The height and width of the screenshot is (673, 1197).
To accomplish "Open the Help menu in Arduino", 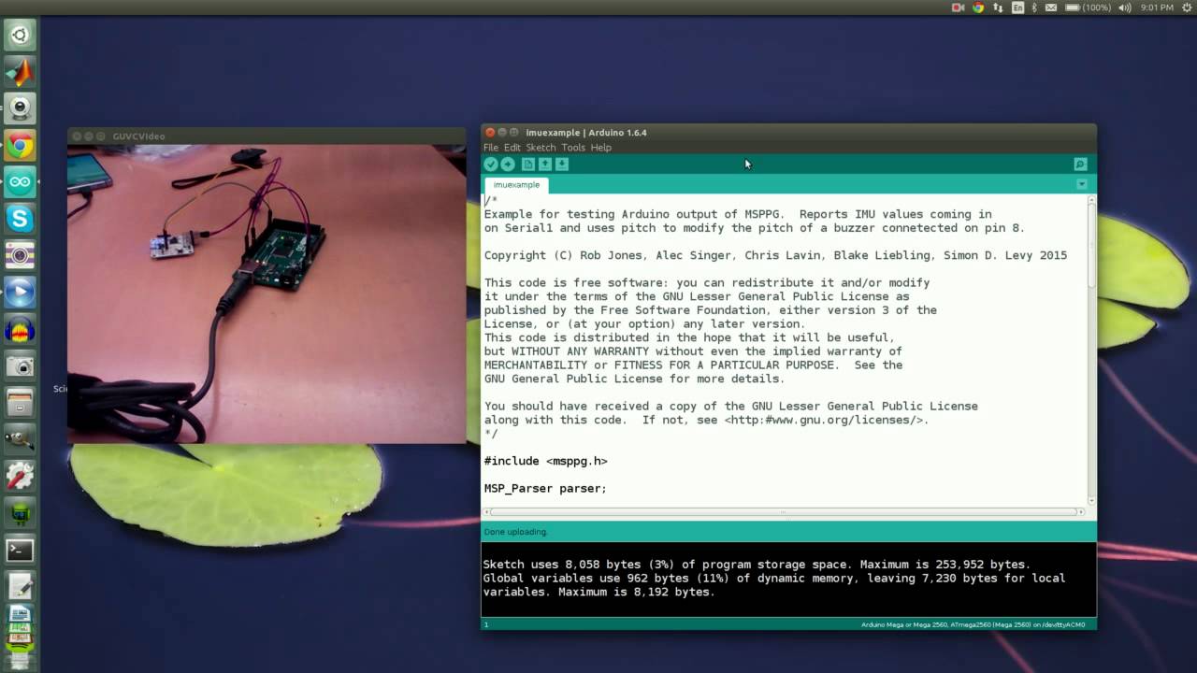I will point(601,148).
